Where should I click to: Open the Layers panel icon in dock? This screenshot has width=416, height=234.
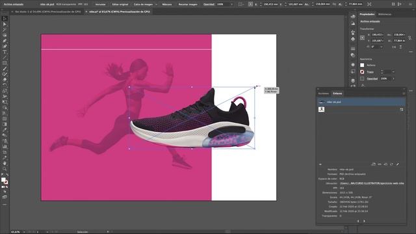pos(353,81)
